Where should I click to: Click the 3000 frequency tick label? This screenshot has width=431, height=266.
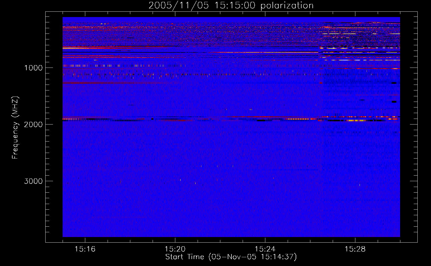pyautogui.click(x=33, y=181)
